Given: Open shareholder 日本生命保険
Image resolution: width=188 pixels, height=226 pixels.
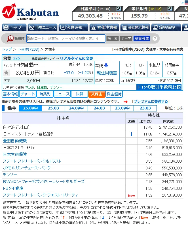Looking at the screenshot, I should pyautogui.click(x=15, y=154).
